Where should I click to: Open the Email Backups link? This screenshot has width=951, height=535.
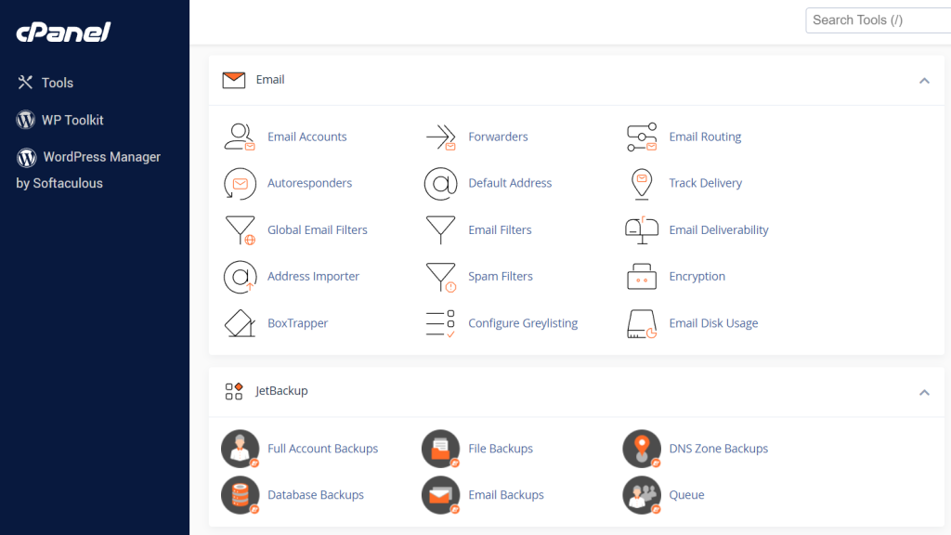(506, 495)
